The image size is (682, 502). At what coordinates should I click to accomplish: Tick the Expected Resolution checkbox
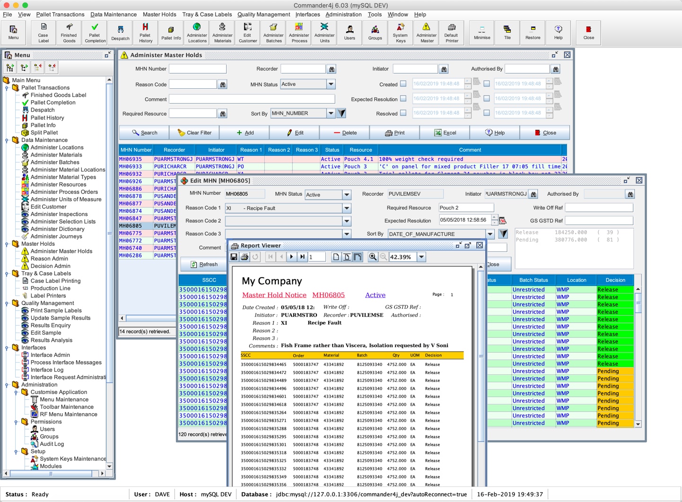pyautogui.click(x=403, y=99)
